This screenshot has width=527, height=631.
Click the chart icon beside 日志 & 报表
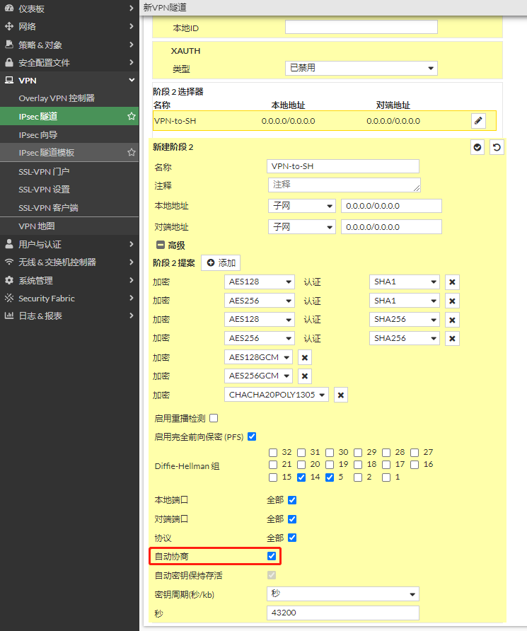click(9, 315)
